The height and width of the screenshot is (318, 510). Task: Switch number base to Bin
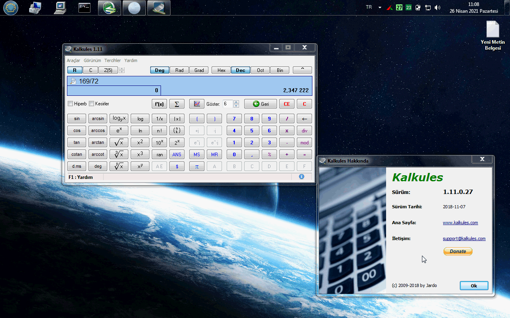point(280,70)
